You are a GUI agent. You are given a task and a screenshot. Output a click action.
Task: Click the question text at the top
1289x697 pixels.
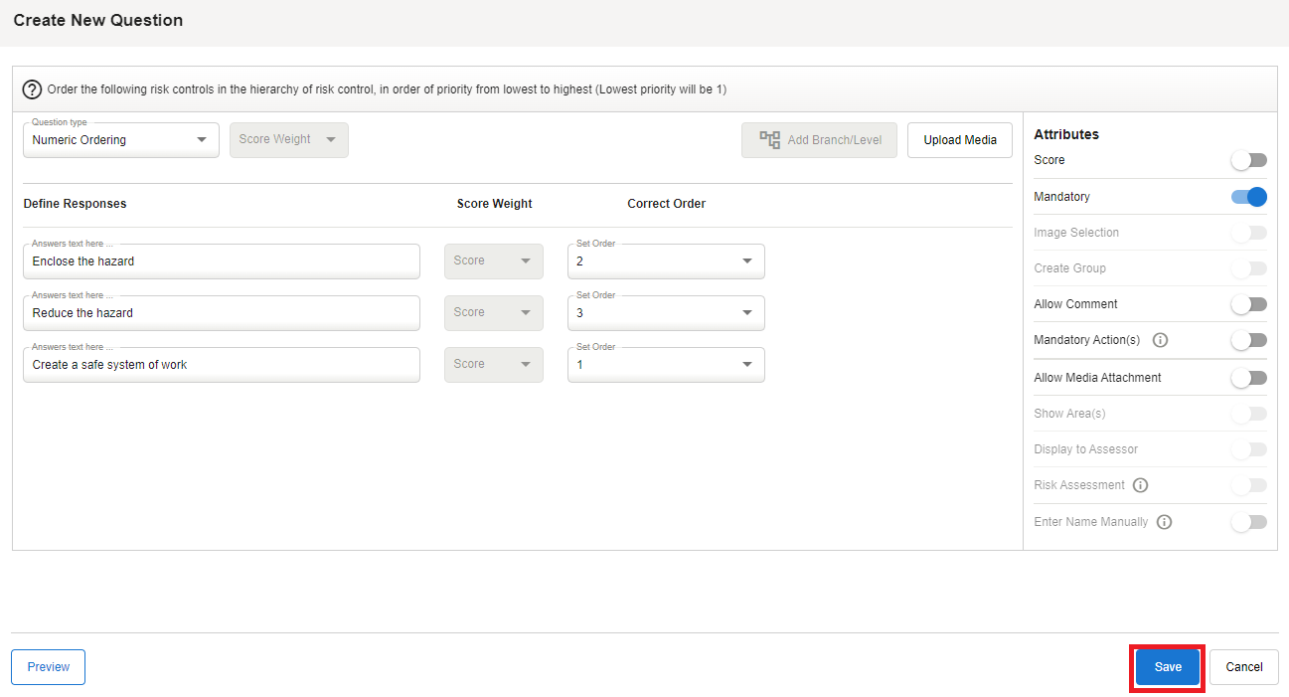(387, 89)
